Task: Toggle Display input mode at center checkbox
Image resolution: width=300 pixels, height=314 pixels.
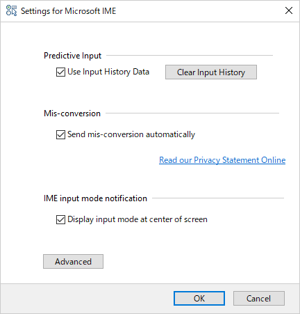Action: point(60,219)
